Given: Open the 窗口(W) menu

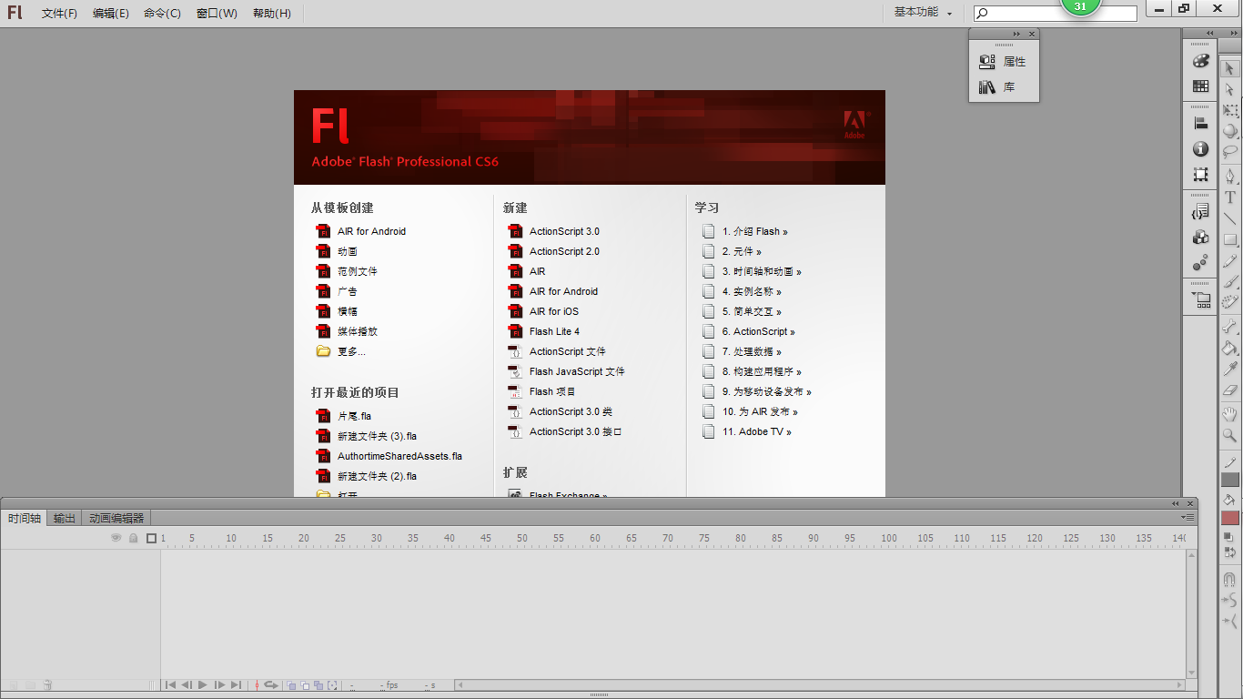Looking at the screenshot, I should [217, 14].
